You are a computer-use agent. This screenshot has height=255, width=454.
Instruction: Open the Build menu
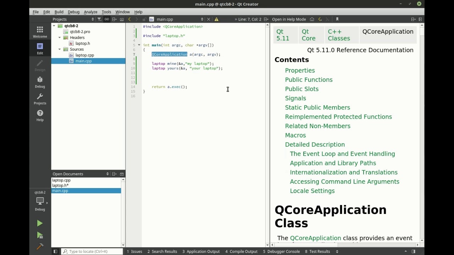59,12
